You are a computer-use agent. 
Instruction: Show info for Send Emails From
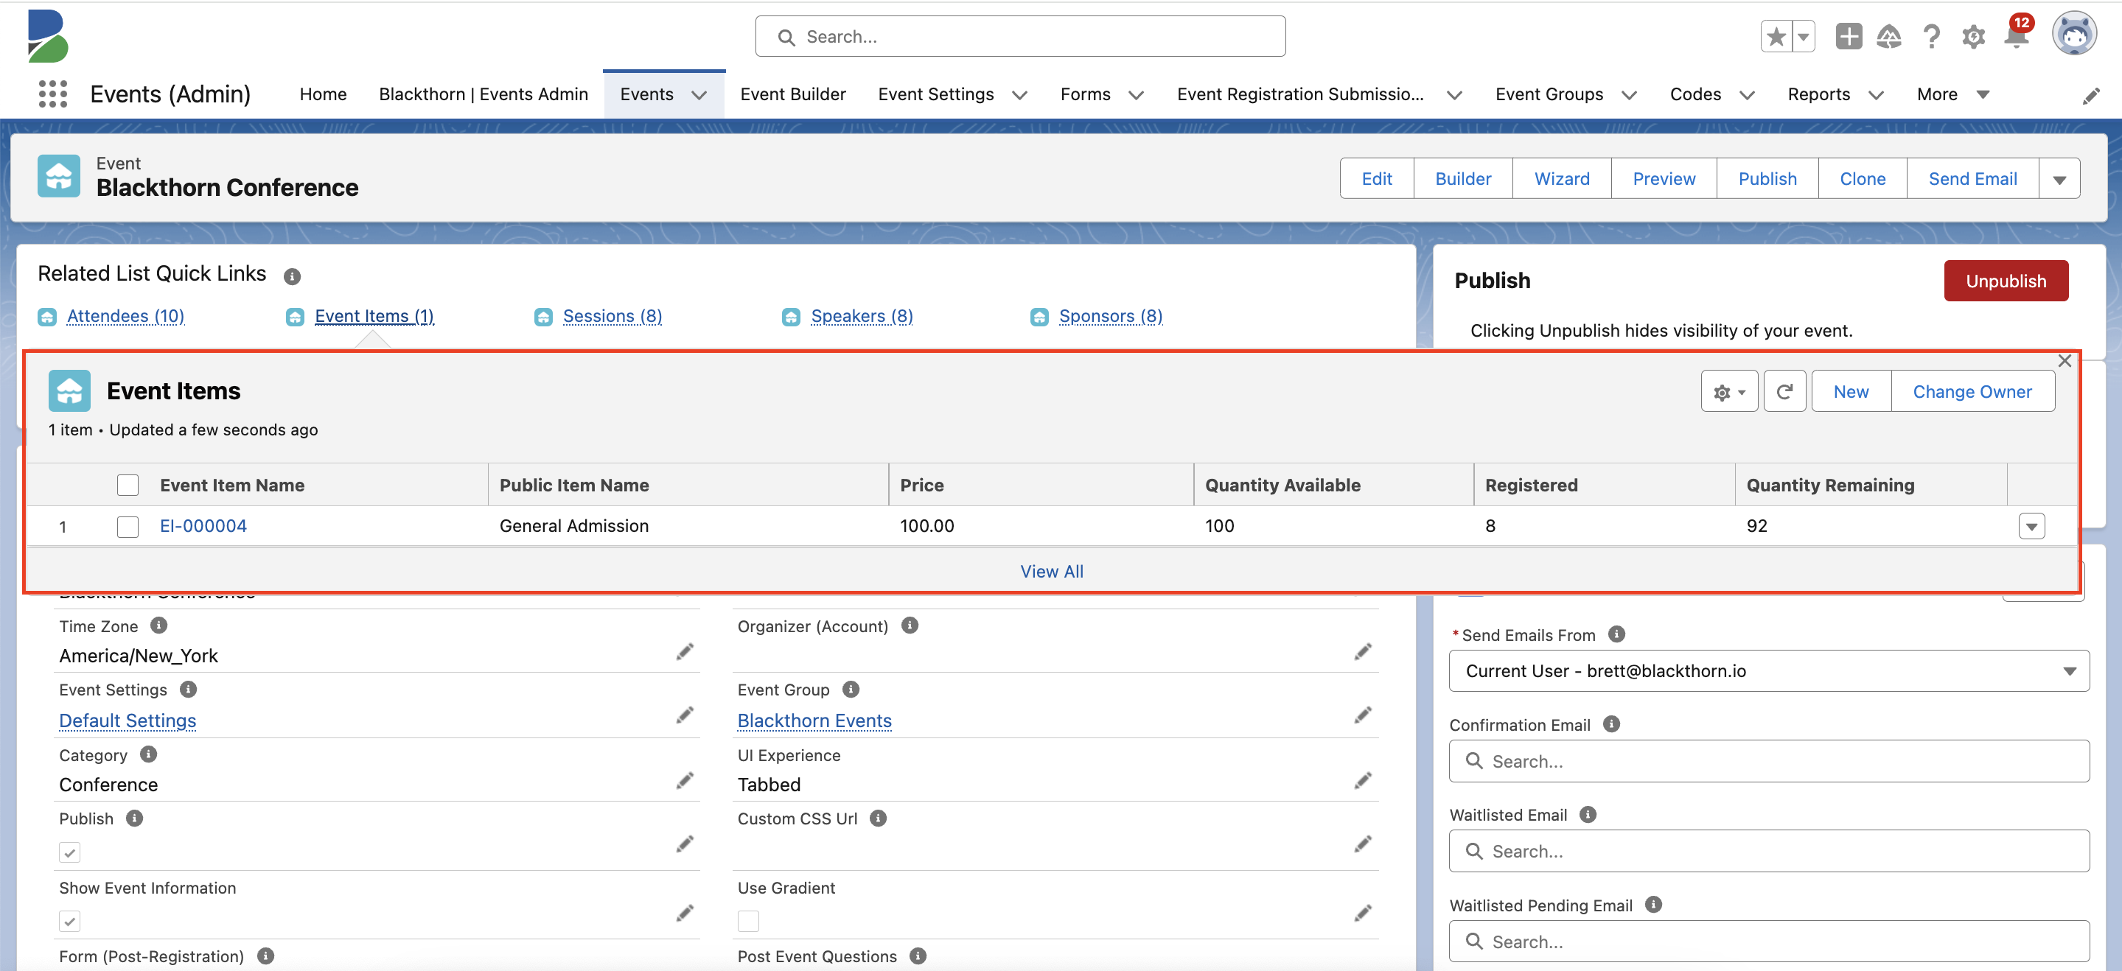coord(1616,634)
